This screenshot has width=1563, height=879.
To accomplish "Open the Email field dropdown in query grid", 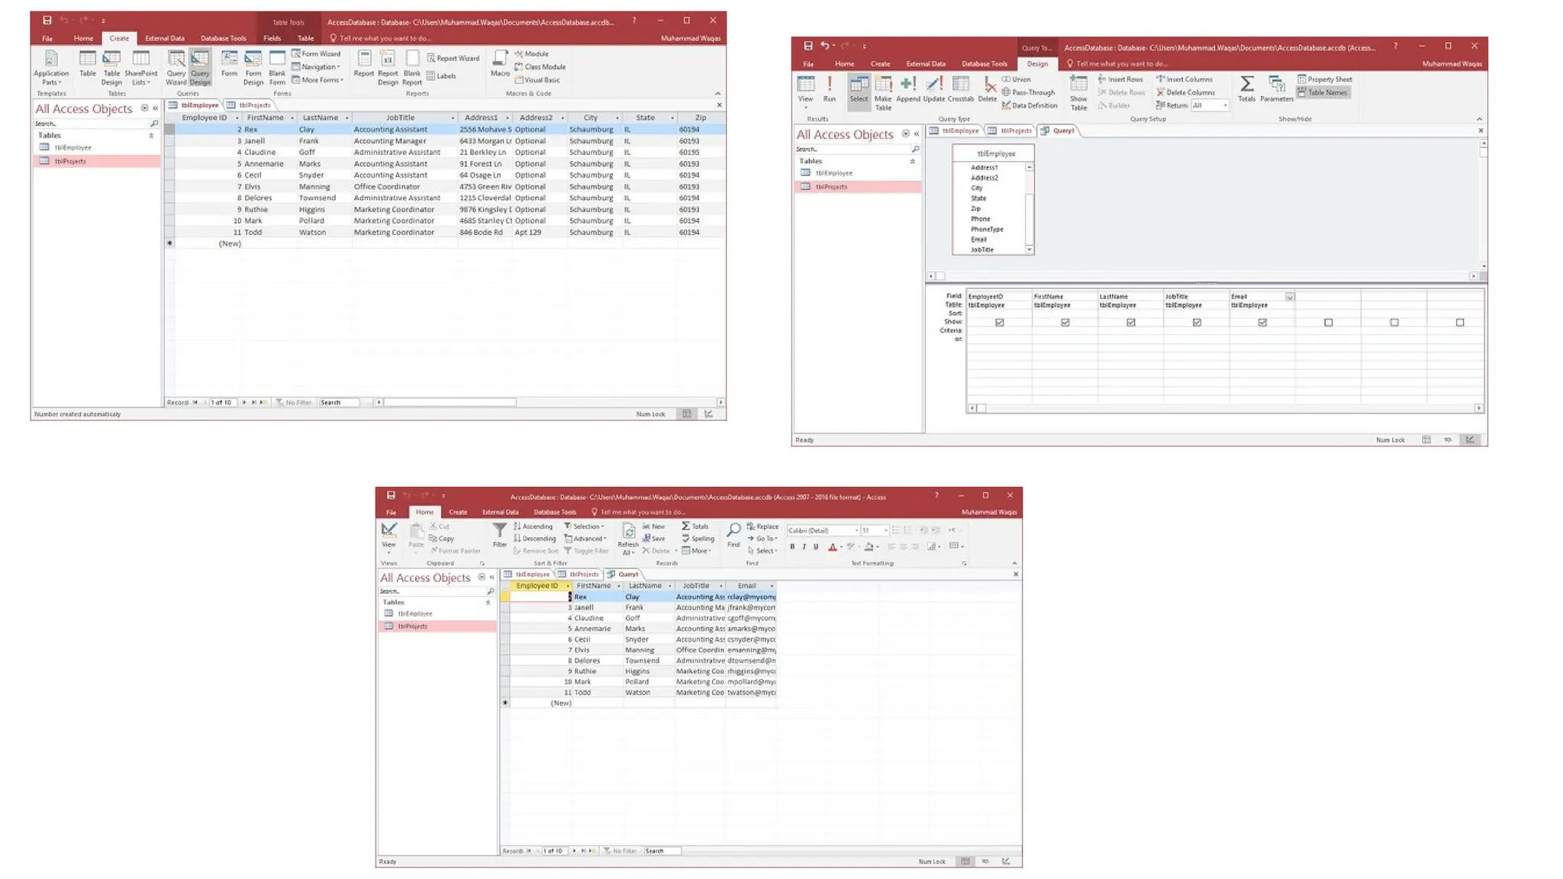I will tap(1289, 297).
